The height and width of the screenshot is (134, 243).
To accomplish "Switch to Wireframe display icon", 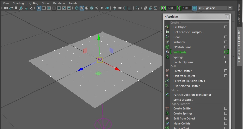I will 77,8.
